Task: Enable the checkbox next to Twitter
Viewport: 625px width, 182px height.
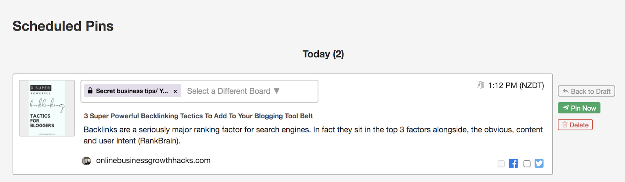Action: (527, 164)
